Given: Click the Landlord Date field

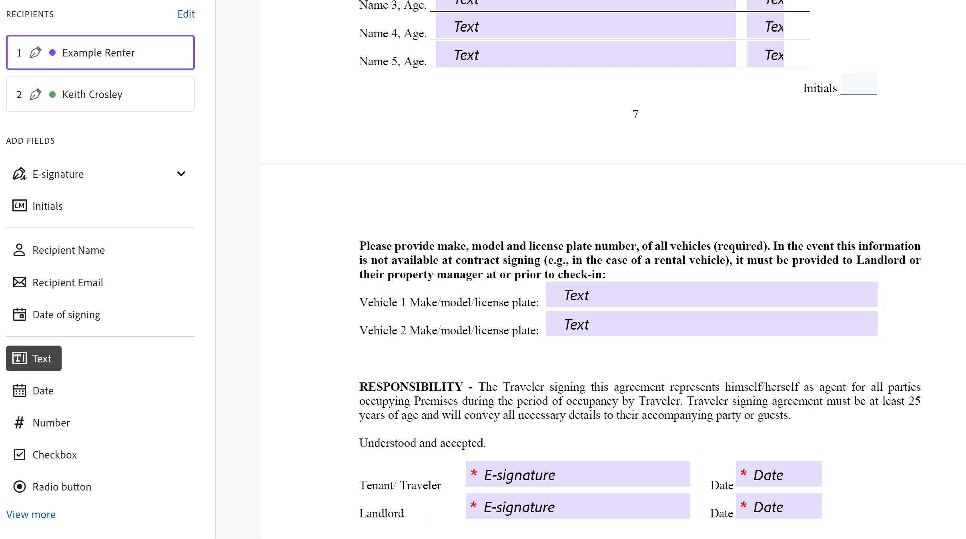Looking at the screenshot, I should 778,507.
